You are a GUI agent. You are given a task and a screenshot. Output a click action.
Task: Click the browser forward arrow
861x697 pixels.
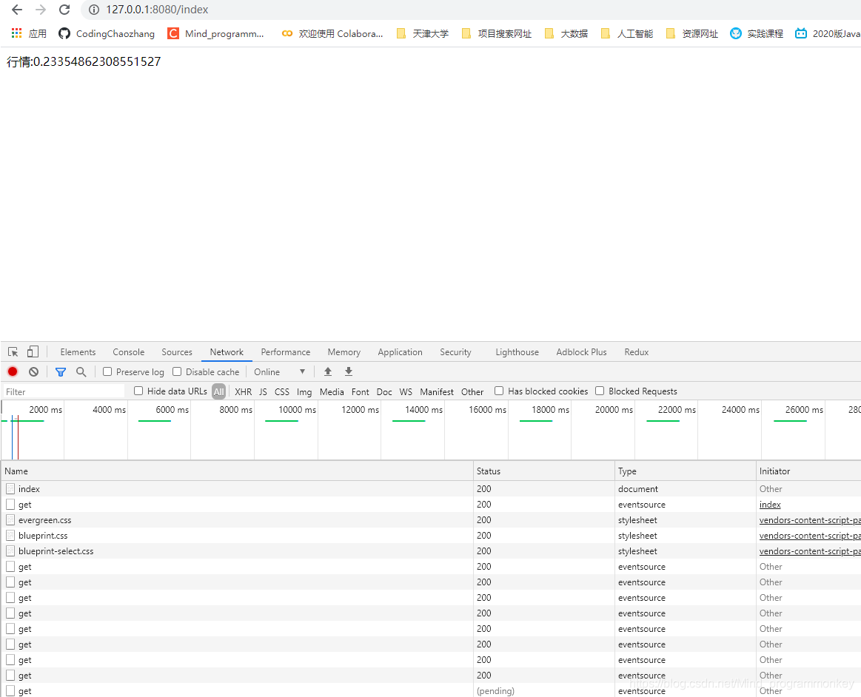click(x=41, y=10)
